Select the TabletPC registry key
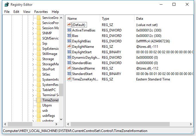Viewport: 196px width, 136px height. point(49,90)
